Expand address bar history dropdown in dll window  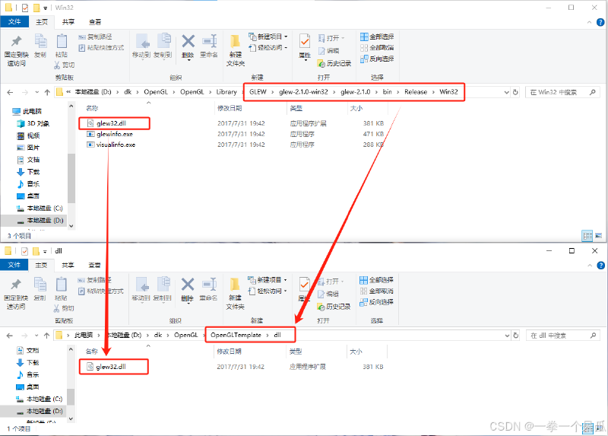(507, 336)
